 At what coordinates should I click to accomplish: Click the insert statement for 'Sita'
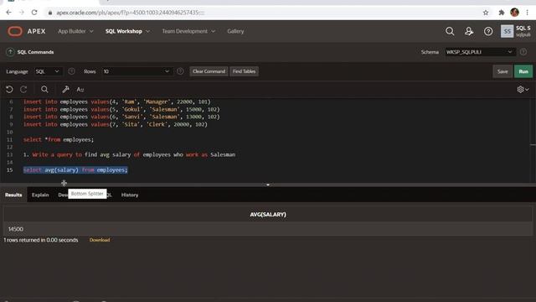tap(116, 124)
